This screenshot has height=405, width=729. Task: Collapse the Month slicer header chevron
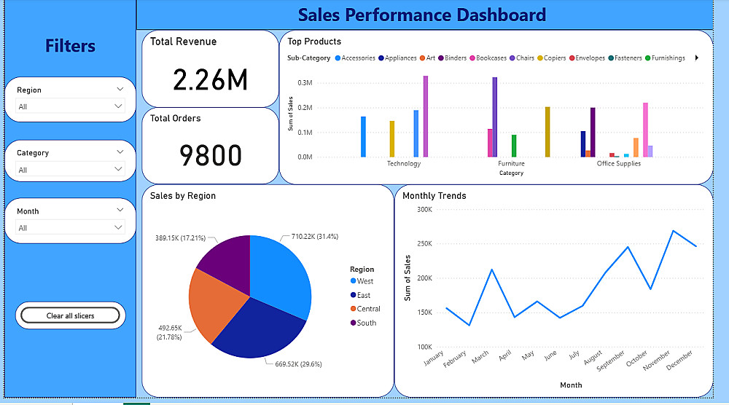[x=120, y=210]
